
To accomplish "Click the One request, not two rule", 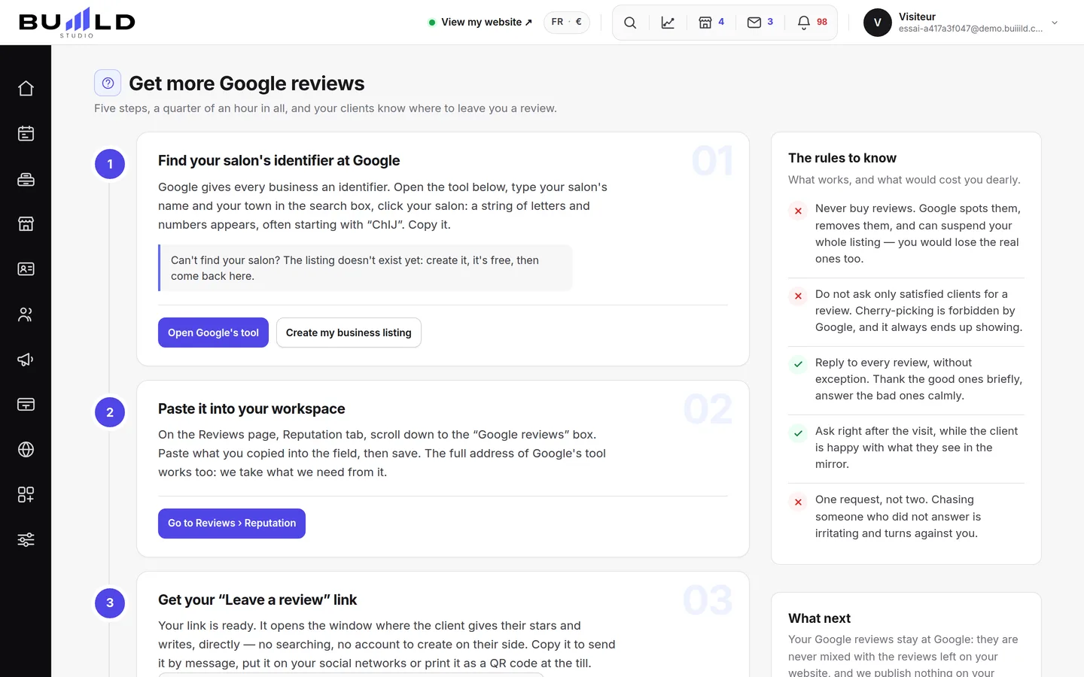I will pos(898,517).
